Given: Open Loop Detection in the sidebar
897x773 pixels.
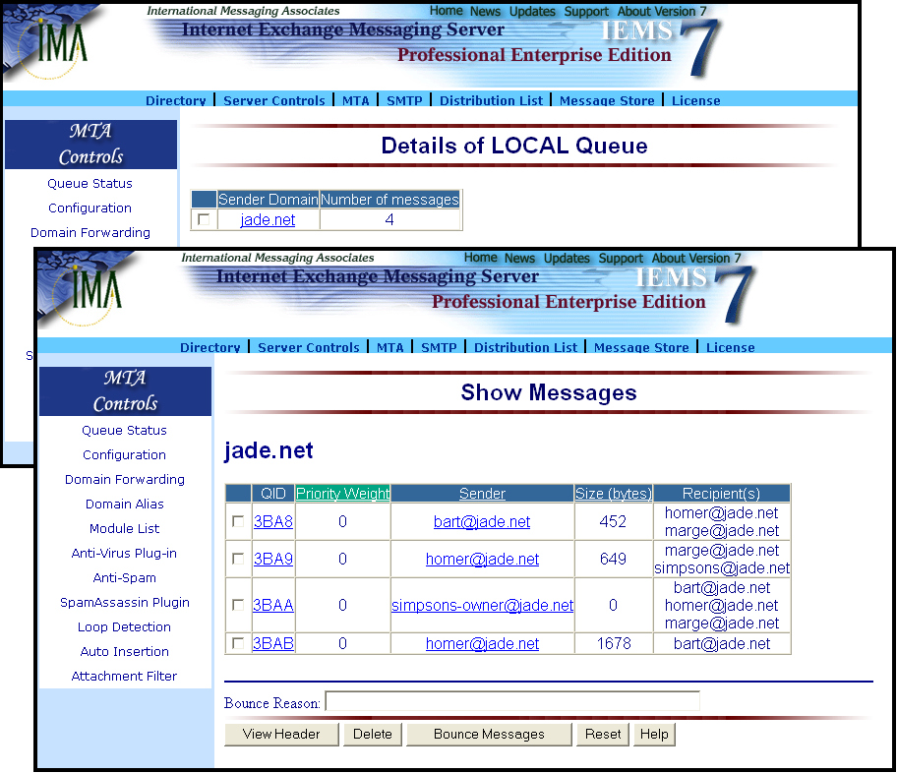Looking at the screenshot, I should (x=124, y=627).
